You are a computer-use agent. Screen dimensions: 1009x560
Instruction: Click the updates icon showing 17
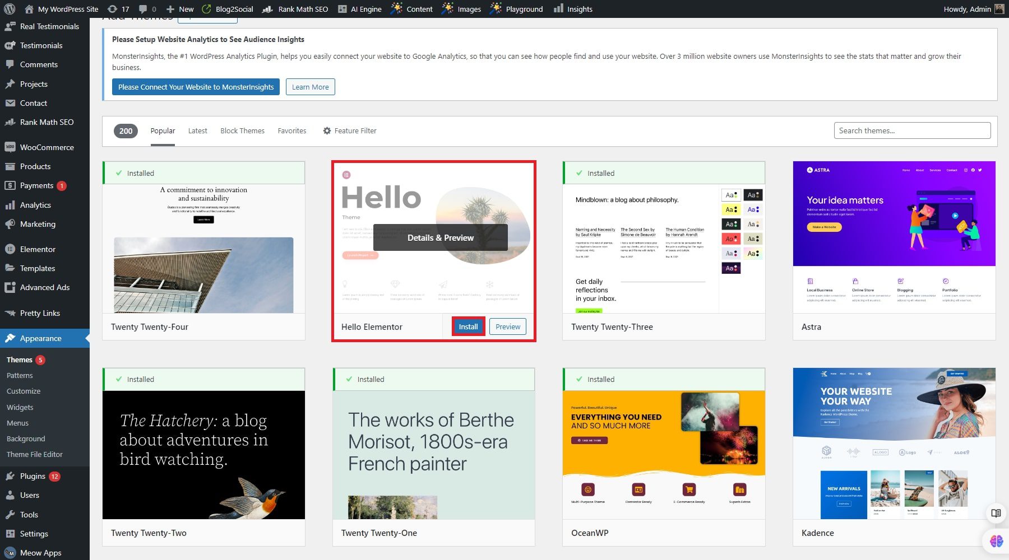pos(118,8)
